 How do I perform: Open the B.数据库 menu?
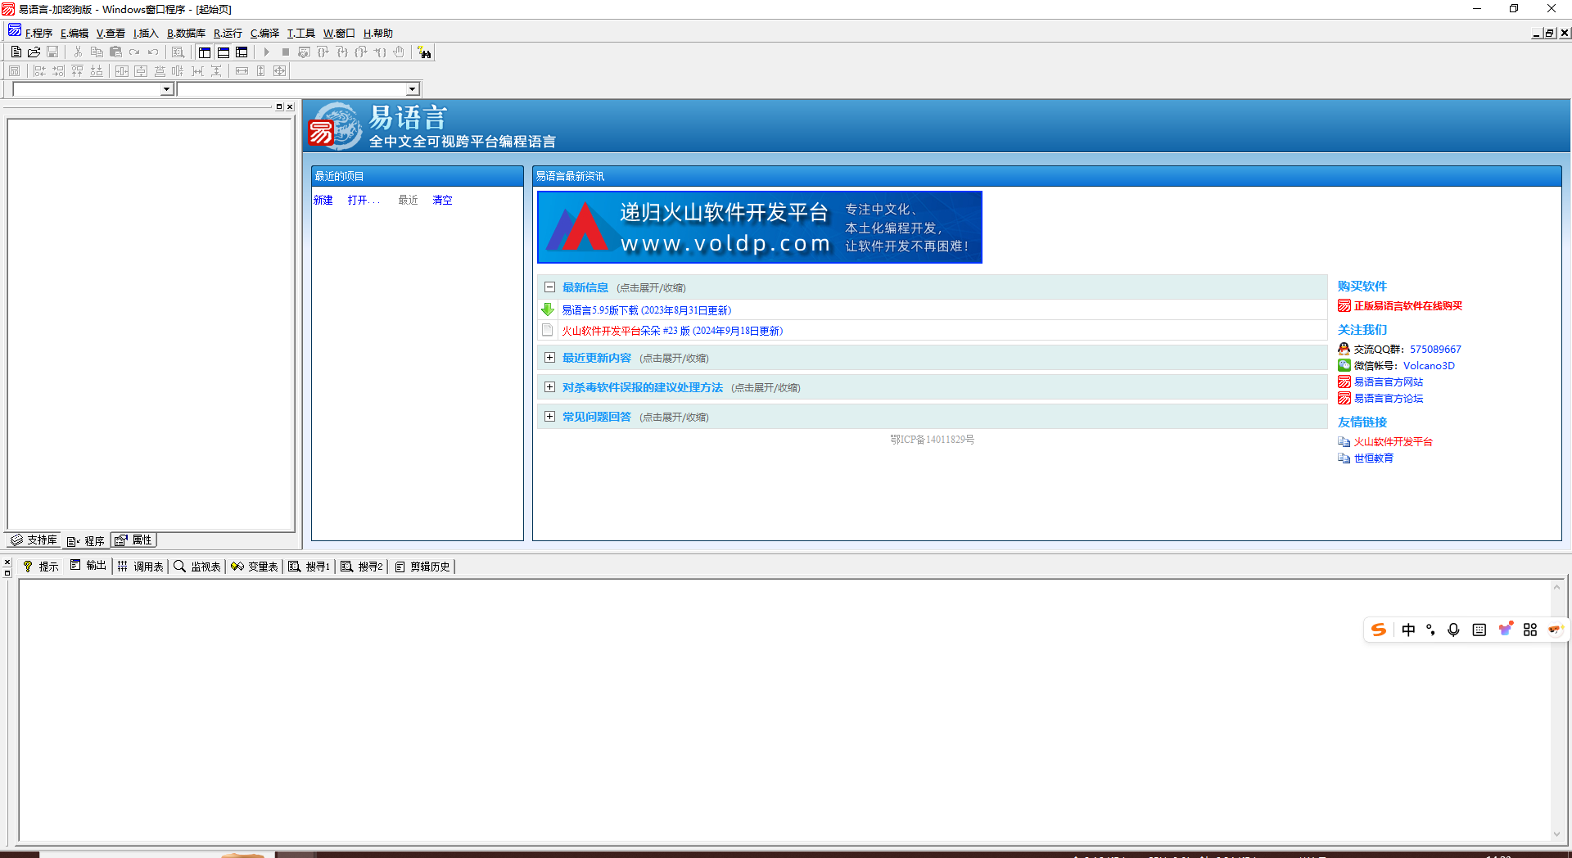pos(186,34)
